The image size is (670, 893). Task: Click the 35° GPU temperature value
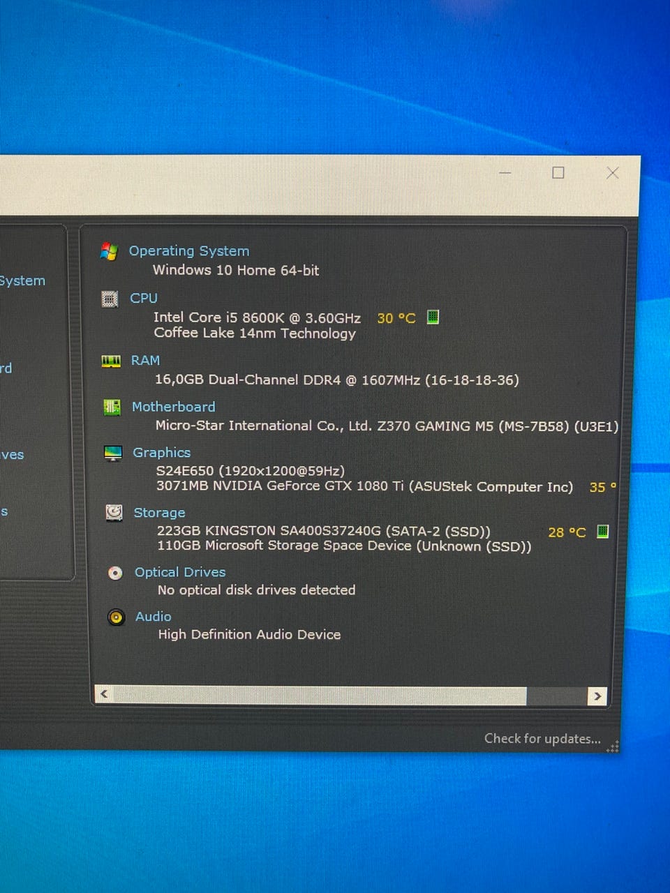(x=603, y=487)
